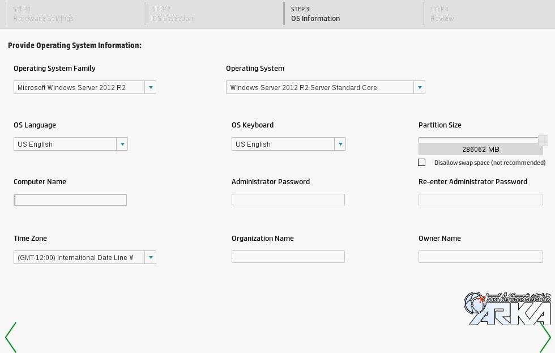Enable Disallow swap space checkbox
This screenshot has height=353, width=555.
pos(422,163)
